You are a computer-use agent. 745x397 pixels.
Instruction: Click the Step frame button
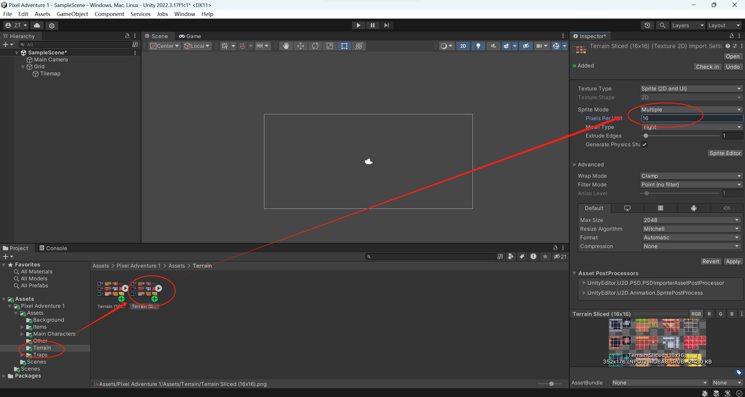point(386,25)
